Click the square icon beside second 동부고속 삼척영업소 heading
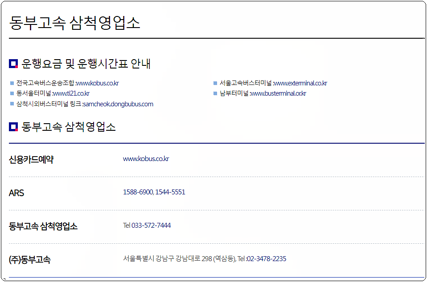 [x=13, y=127]
